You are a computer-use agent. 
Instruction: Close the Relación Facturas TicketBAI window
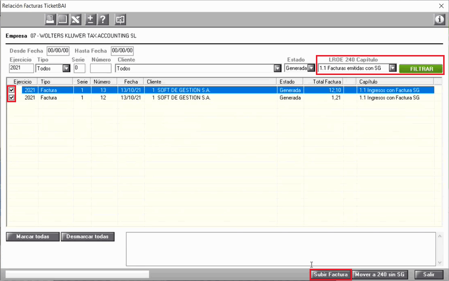(x=441, y=6)
